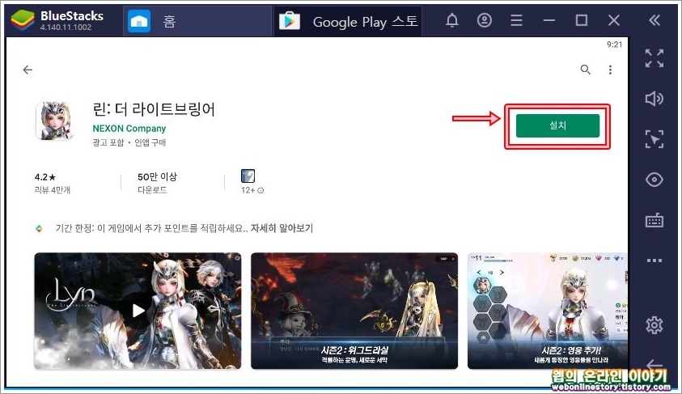Image resolution: width=682 pixels, height=394 pixels.
Task: Open keyboard game controls icon
Action: (654, 220)
